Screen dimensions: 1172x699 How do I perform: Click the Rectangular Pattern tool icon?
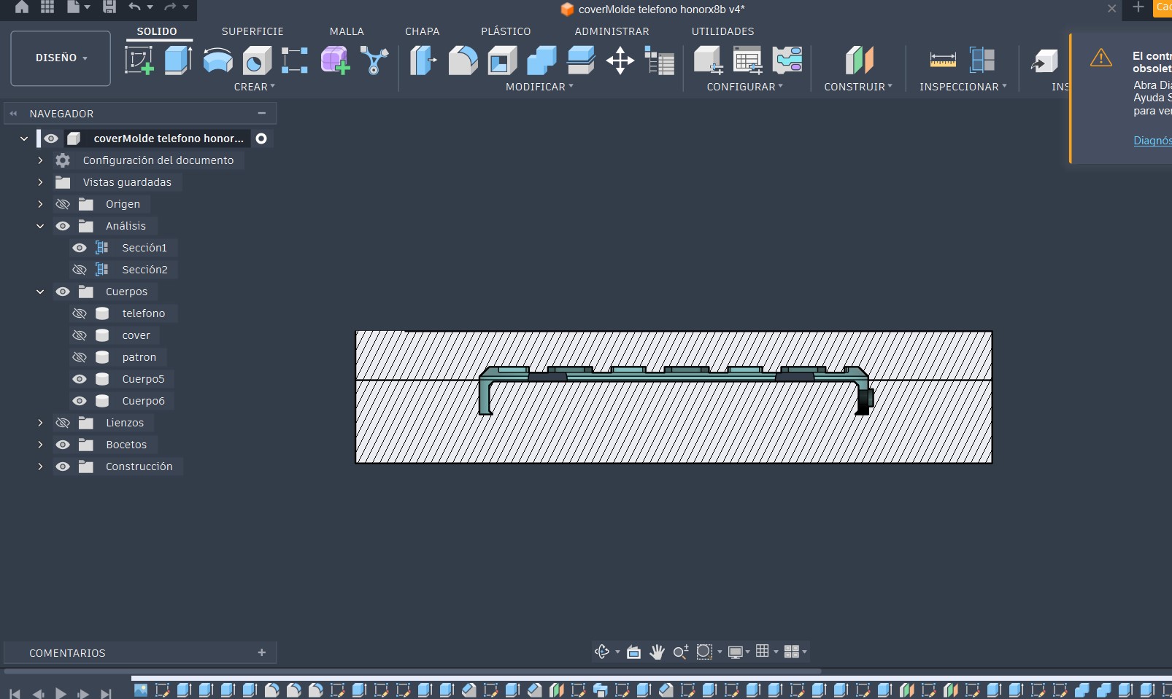click(x=295, y=60)
